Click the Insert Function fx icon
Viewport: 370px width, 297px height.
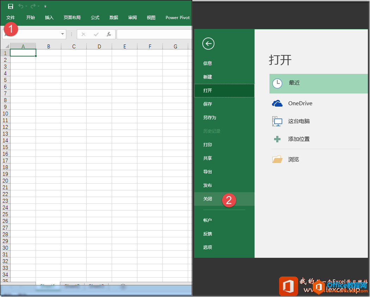pos(109,34)
